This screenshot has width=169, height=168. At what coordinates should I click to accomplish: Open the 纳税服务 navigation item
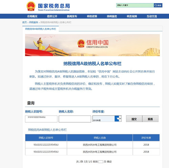tap(112, 16)
